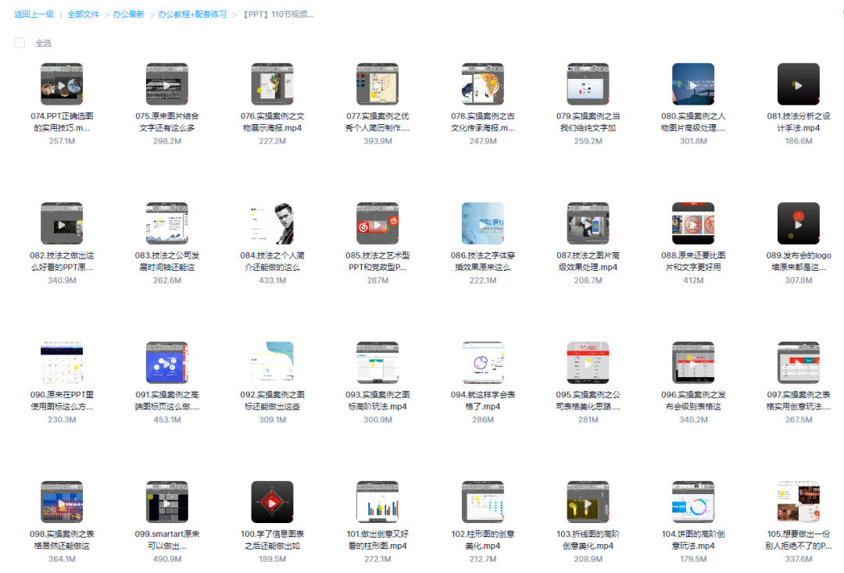Open the 084 技法之个人简介 video thumbnail
This screenshot has height=573, width=844.
click(272, 223)
